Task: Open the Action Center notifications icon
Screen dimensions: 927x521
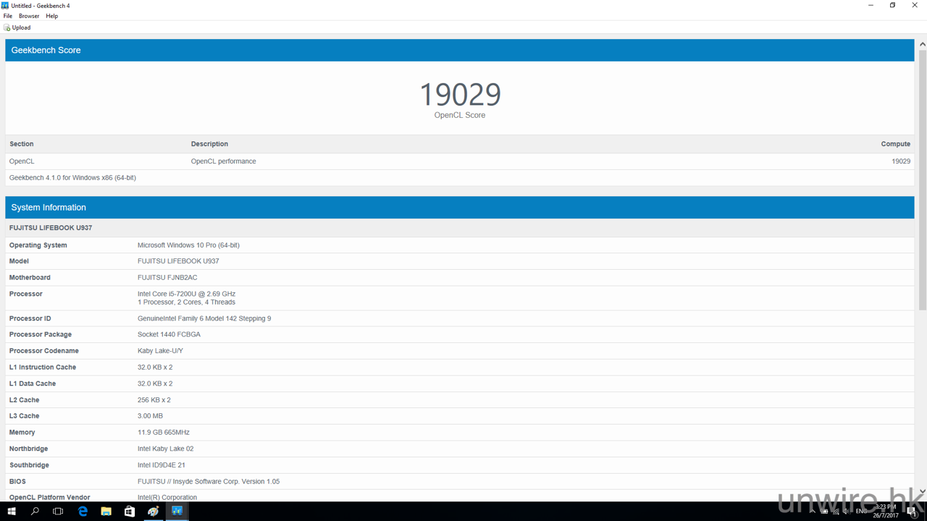Action: [x=913, y=512]
